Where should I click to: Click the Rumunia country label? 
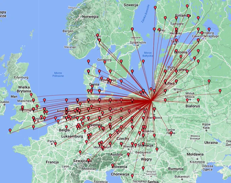click(x=176, y=169)
